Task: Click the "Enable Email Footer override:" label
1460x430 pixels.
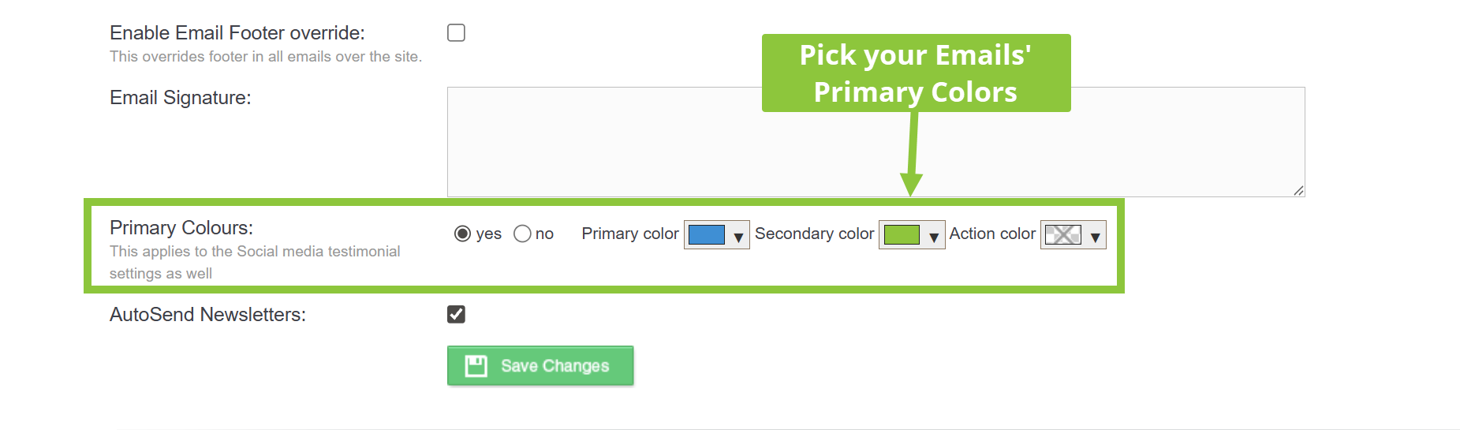Action: click(x=237, y=33)
